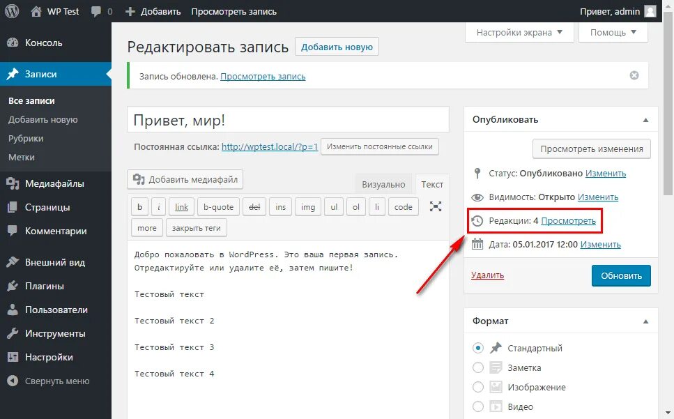Click the WordPress logo icon

pos(12,11)
